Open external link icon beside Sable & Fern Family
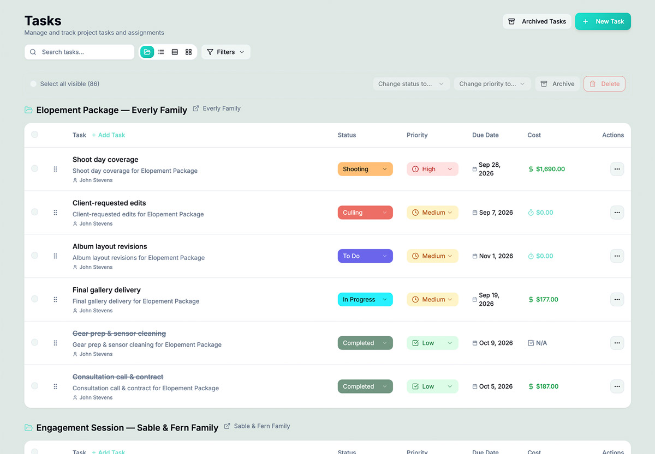The height and width of the screenshot is (454, 655). (x=227, y=426)
